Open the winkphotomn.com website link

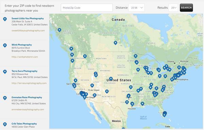pyautogui.click(x=25, y=57)
